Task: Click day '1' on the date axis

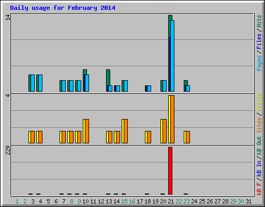Action: coord(17,201)
